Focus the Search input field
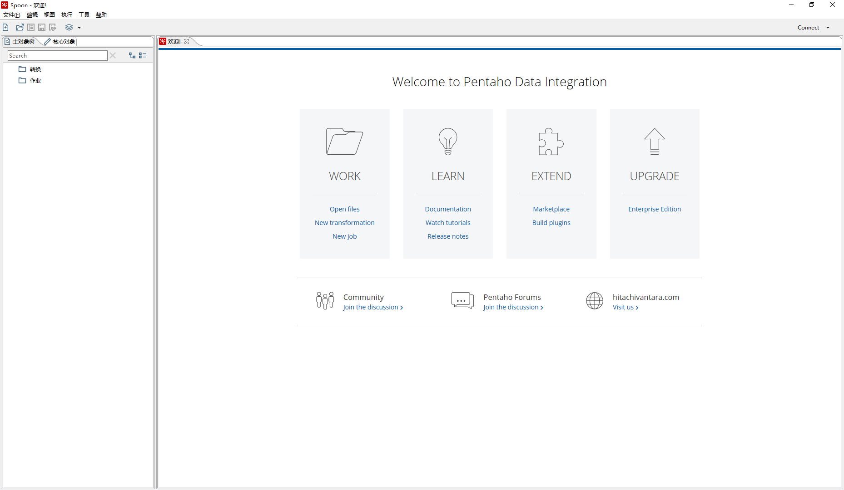The image size is (844, 490). 58,55
